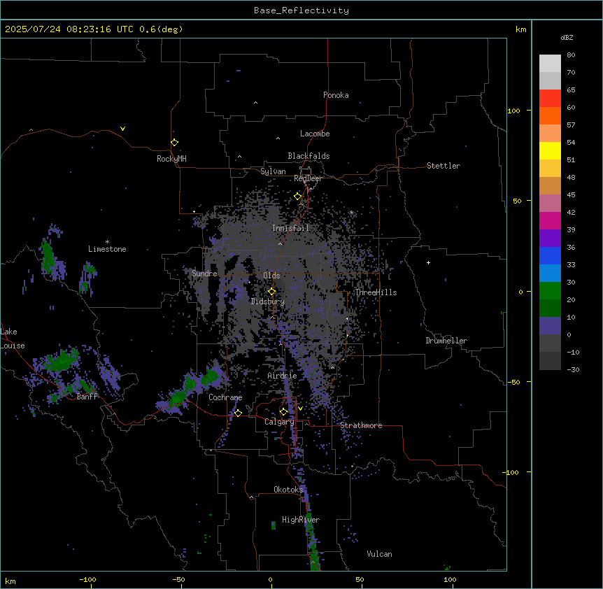Pick the purple 36-39 dBZ legend swatch
This screenshot has width=603, height=589.
[x=550, y=239]
